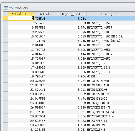
Task: Click description MNDSMFYJDi2510
Action: click(x=99, y=63)
